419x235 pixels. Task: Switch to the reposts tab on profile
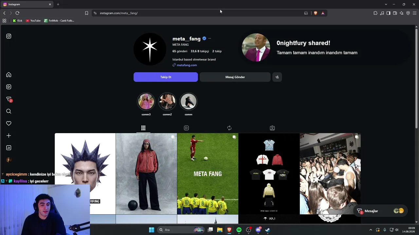click(x=229, y=128)
